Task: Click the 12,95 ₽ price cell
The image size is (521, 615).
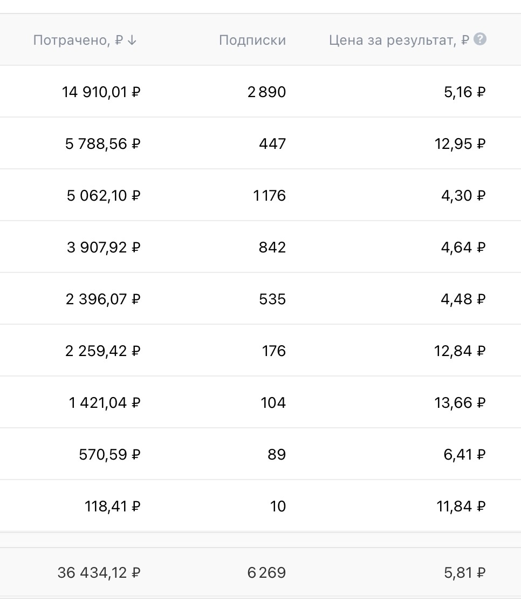Action: coord(460,144)
